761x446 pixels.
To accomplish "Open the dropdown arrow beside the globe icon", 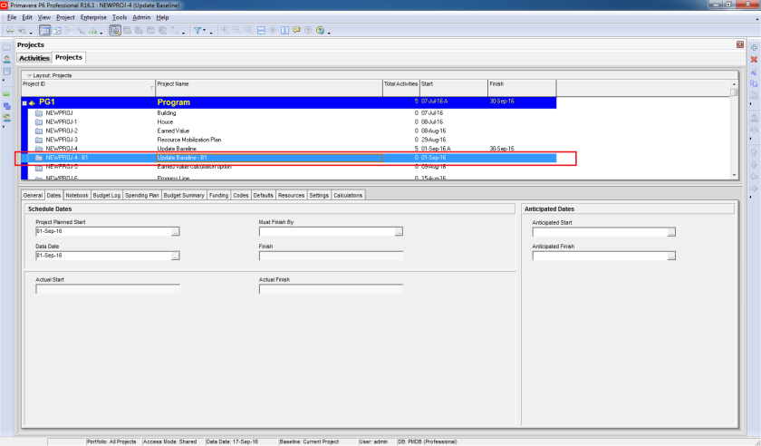I will tap(329, 32).
